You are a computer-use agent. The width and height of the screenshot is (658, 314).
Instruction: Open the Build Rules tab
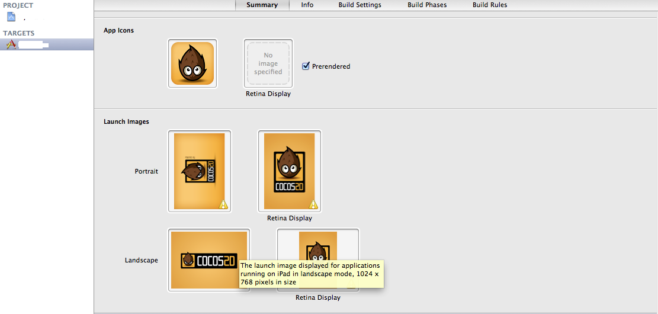(x=490, y=5)
